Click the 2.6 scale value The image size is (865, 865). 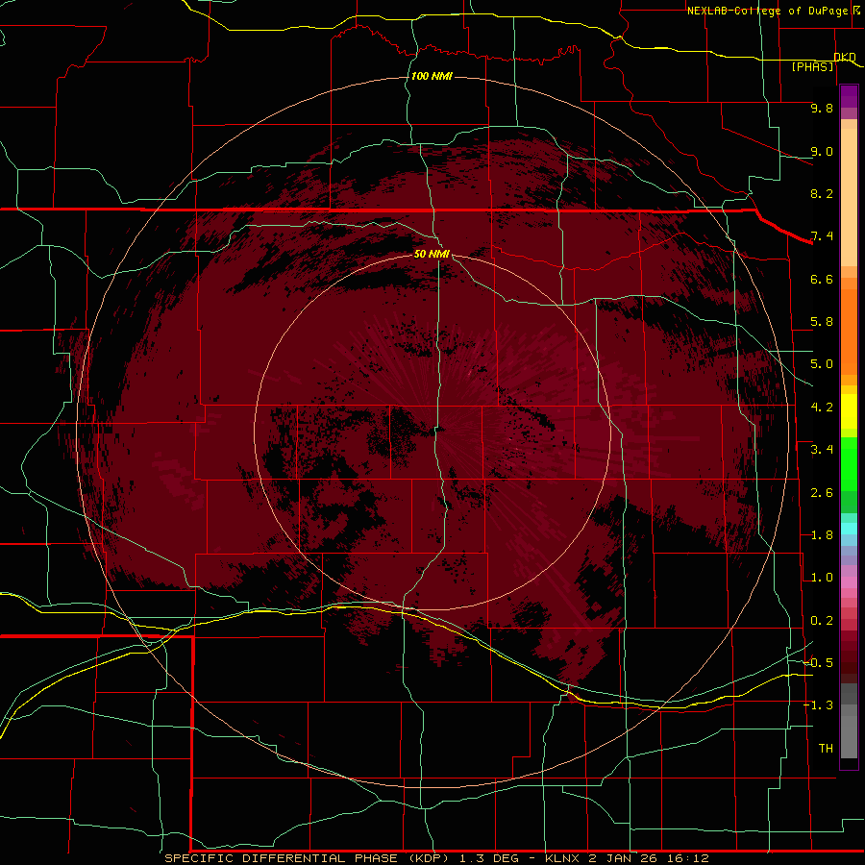pos(822,493)
